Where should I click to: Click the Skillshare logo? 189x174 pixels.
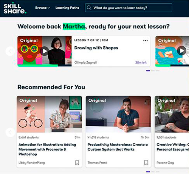click(x=15, y=9)
